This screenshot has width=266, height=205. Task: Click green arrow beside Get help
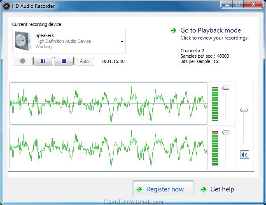[x=203, y=189]
